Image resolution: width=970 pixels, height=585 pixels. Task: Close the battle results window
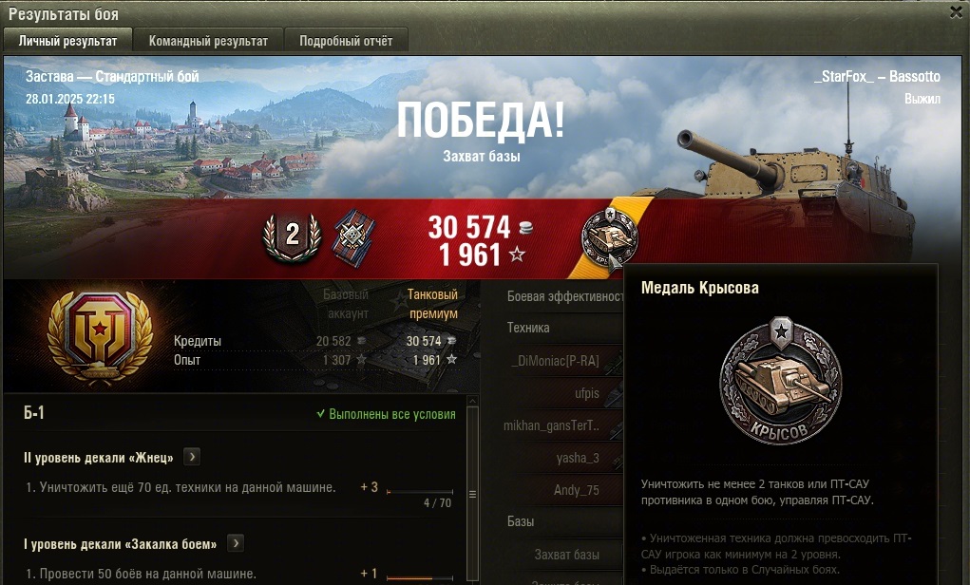pos(957,12)
